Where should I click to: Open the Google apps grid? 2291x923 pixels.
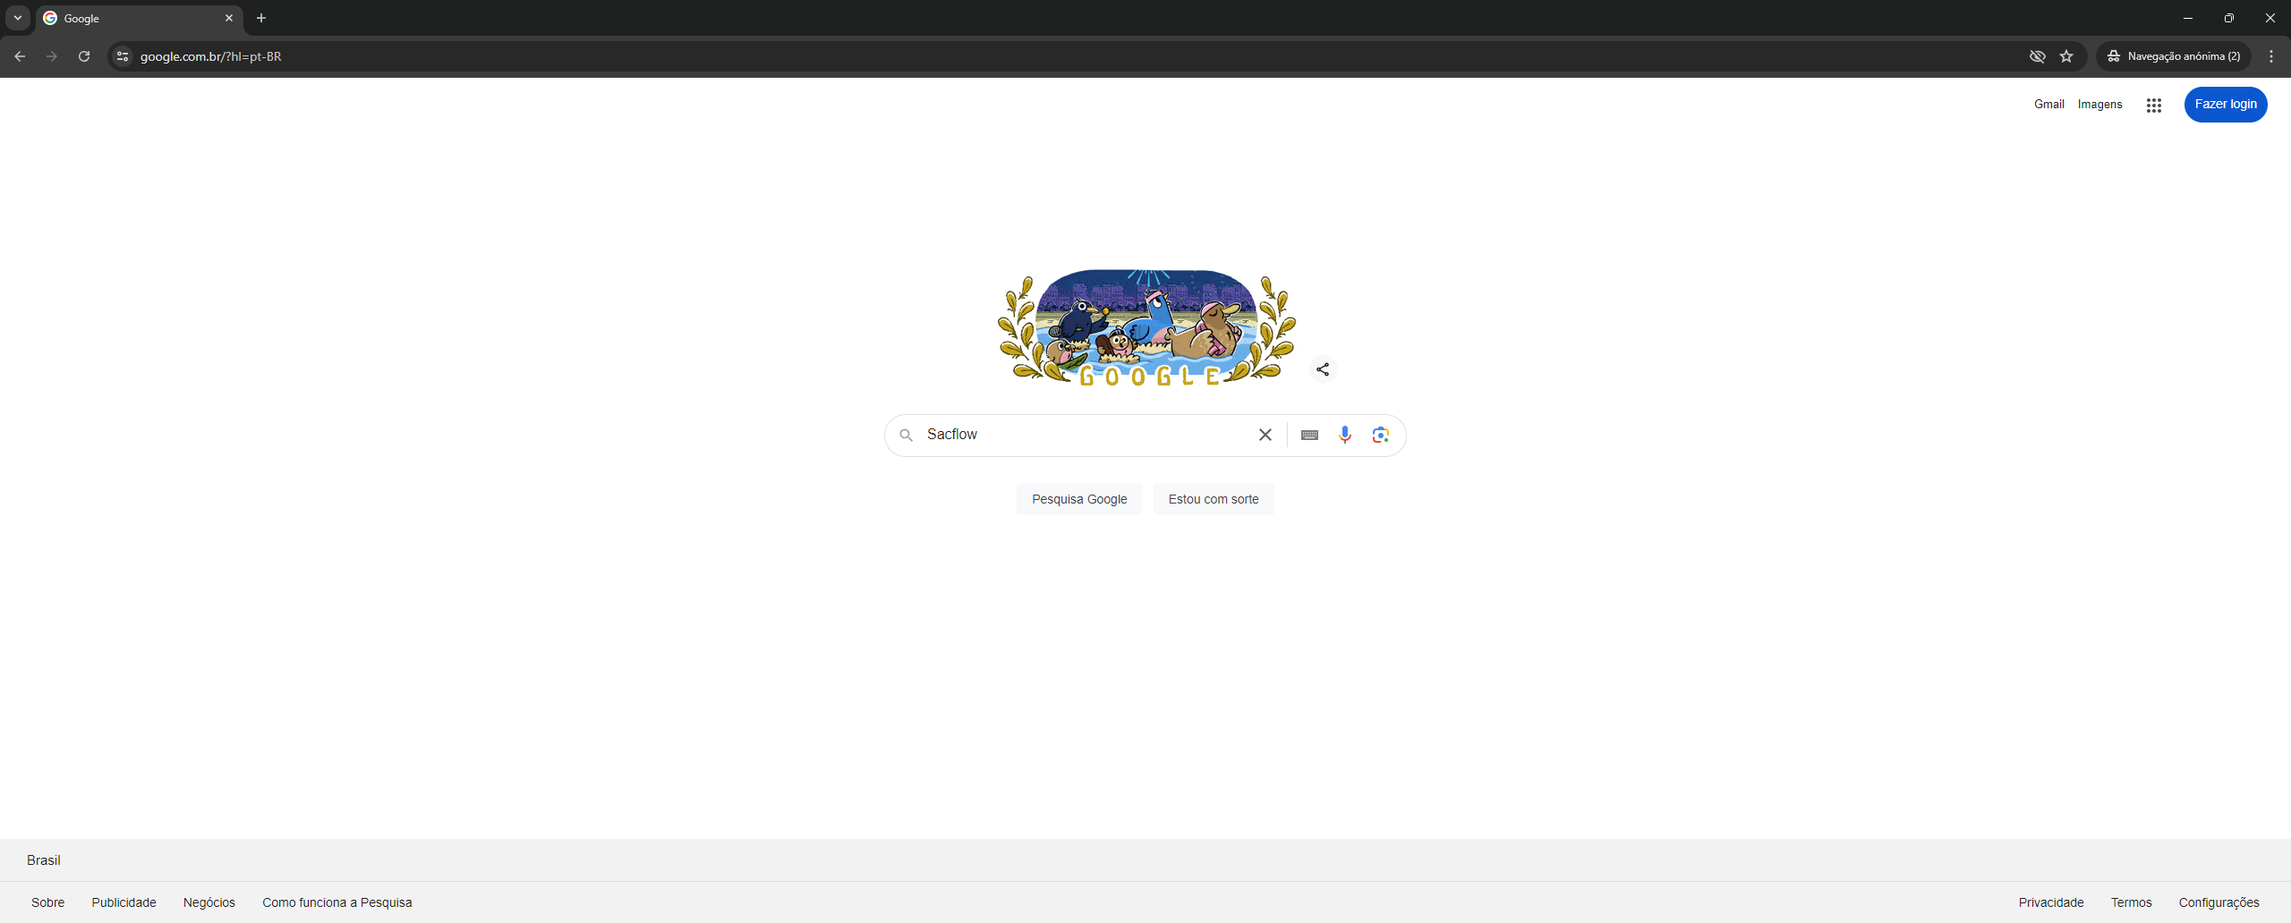[2154, 105]
